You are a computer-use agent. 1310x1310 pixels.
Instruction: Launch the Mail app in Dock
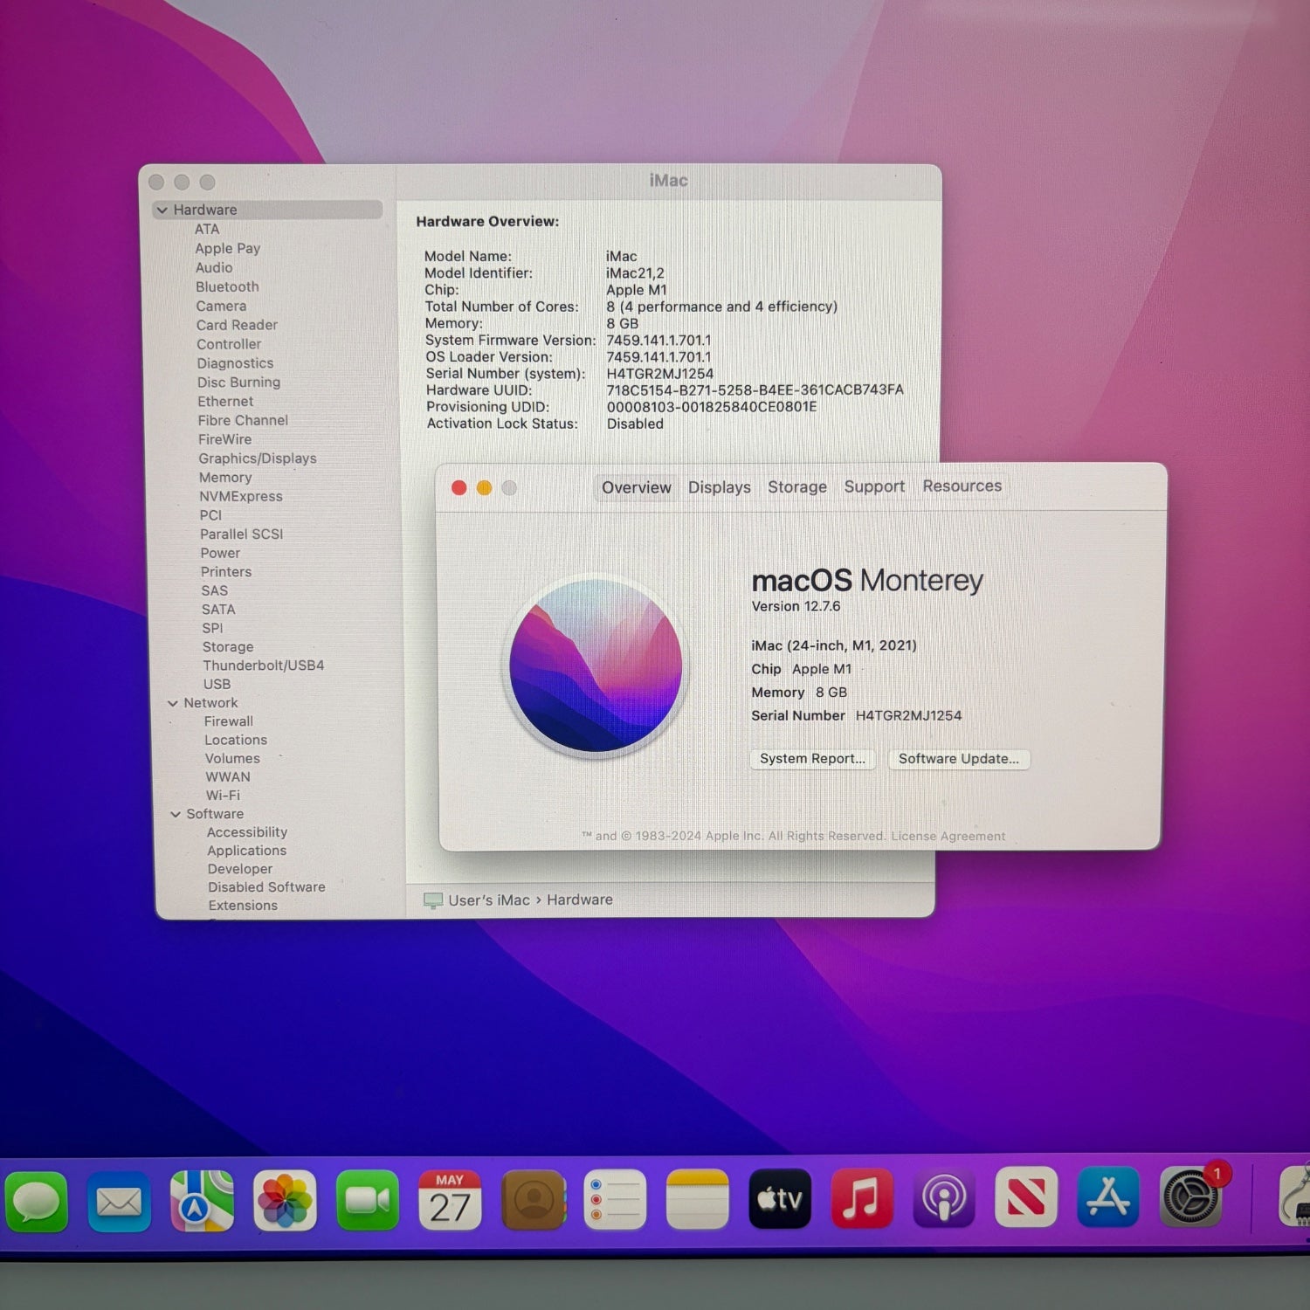pos(119,1202)
